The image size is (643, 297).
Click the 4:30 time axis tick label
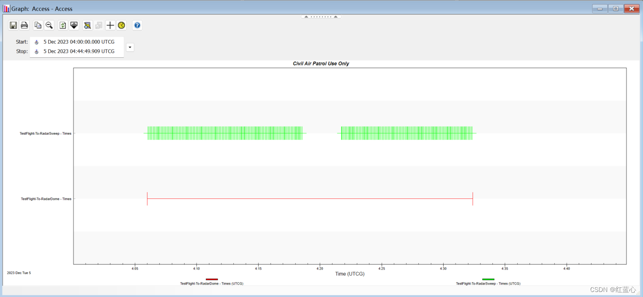pos(443,269)
